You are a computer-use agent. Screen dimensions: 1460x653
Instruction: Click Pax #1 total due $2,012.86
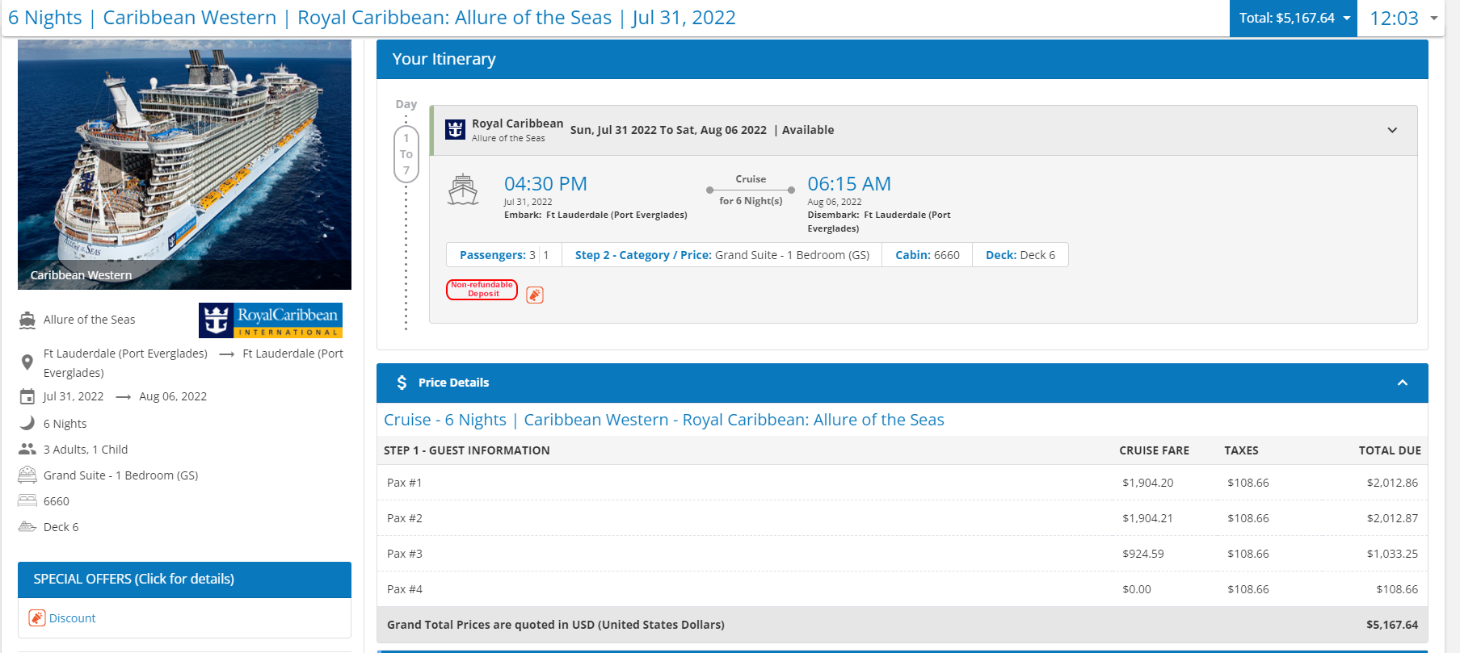[x=1392, y=483]
